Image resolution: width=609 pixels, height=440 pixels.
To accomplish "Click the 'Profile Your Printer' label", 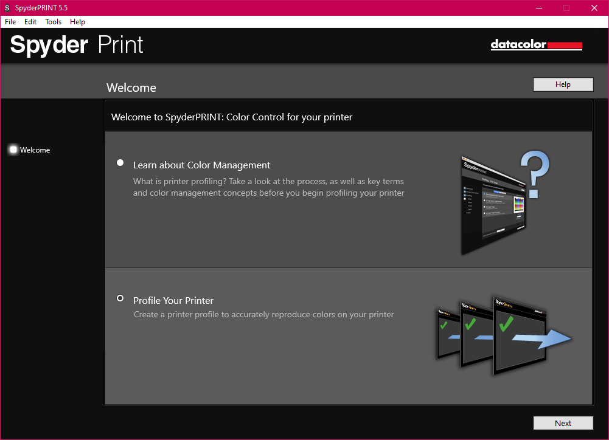I will (173, 301).
